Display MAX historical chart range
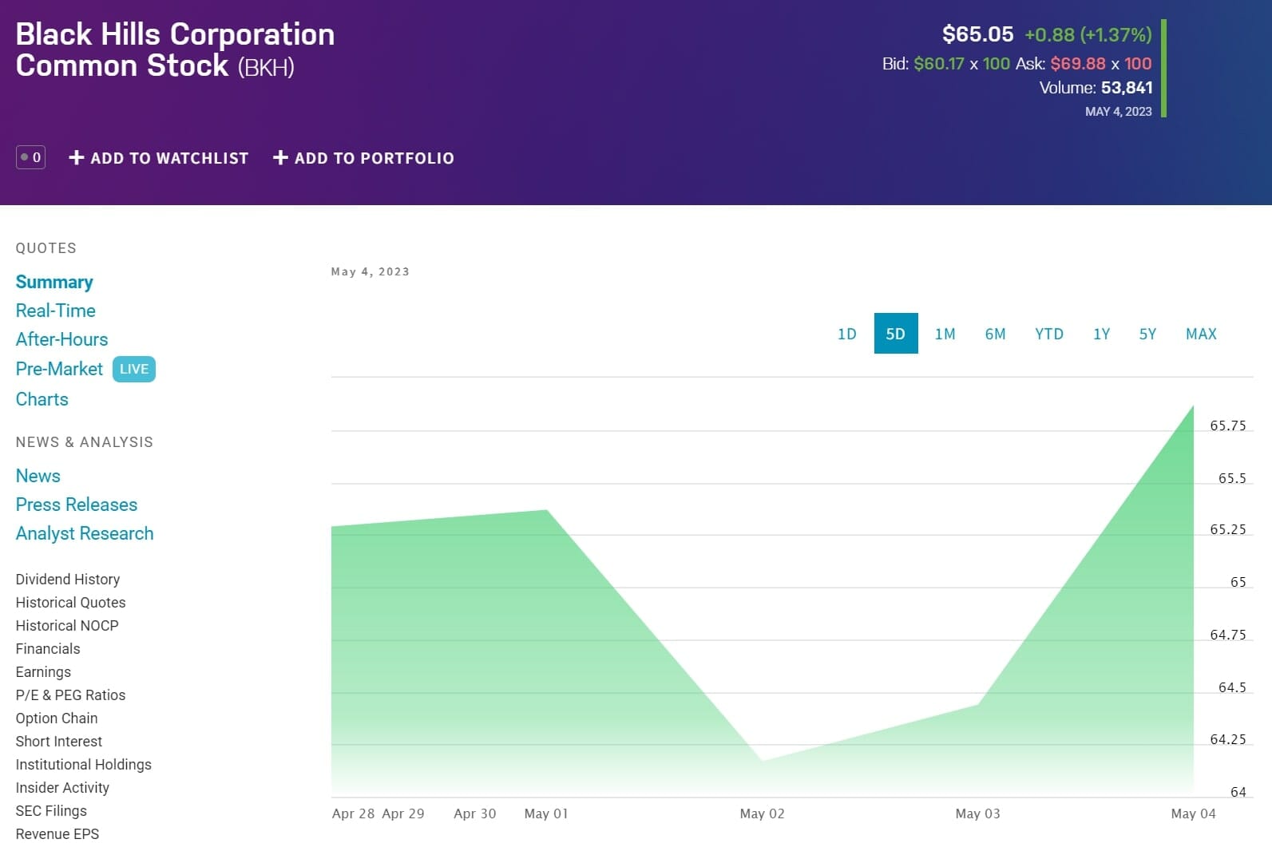 1201,334
